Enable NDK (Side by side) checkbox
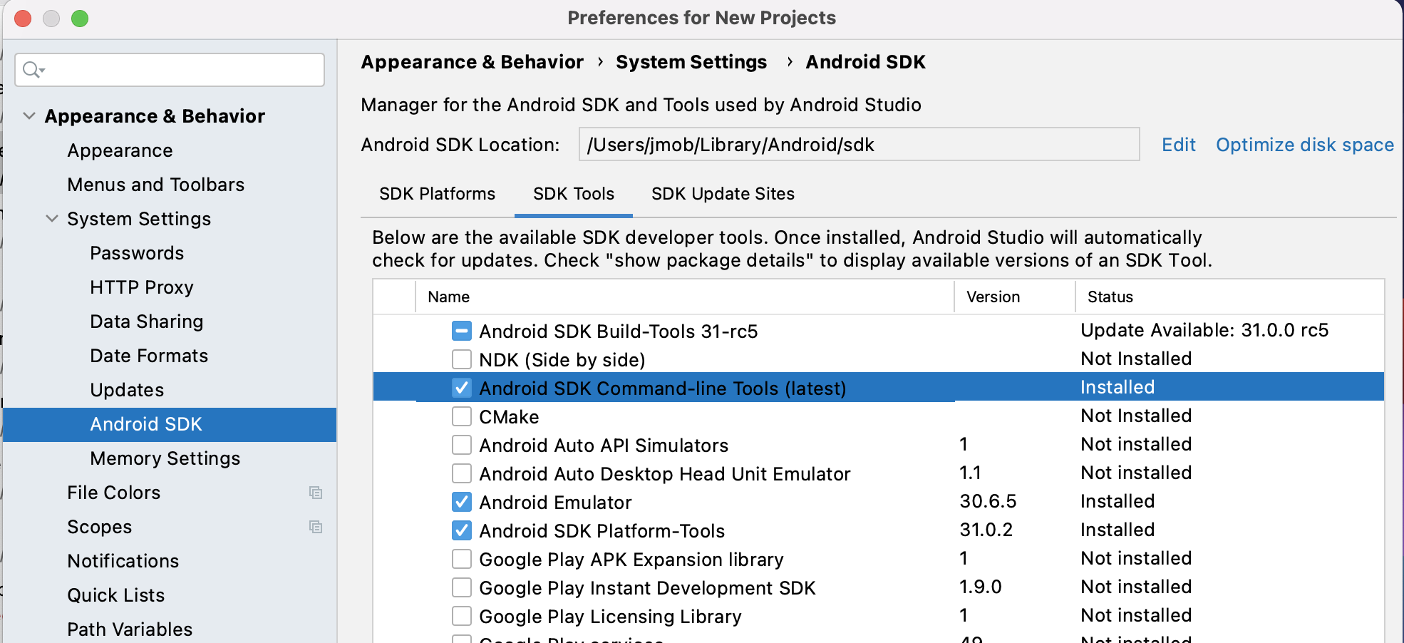Viewport: 1404px width, 643px height. coord(462,359)
